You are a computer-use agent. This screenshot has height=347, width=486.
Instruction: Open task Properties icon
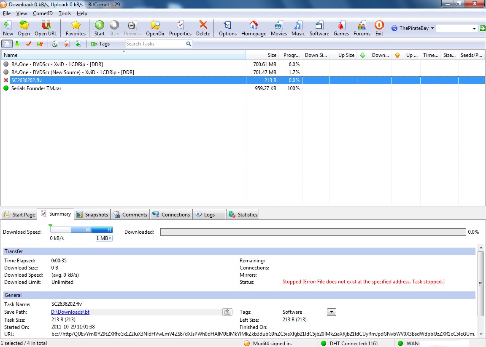click(180, 25)
